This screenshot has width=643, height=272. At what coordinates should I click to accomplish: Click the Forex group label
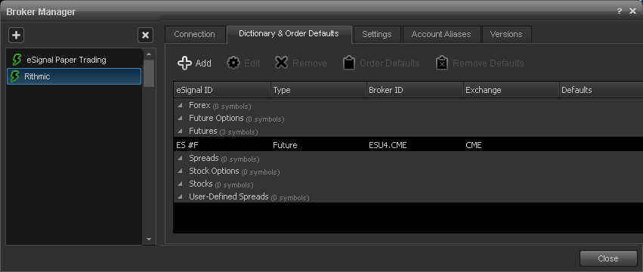pyautogui.click(x=199, y=106)
